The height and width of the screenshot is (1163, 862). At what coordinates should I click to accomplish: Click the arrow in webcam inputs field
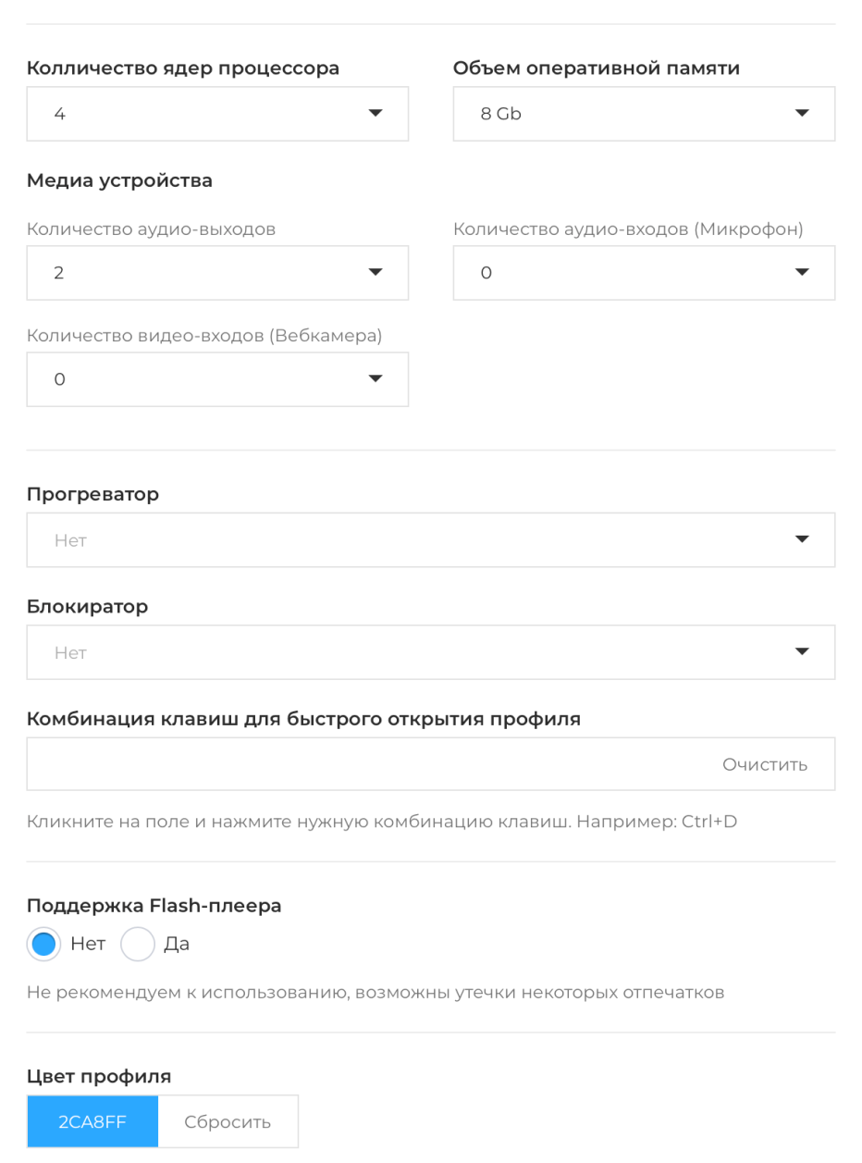click(x=375, y=379)
